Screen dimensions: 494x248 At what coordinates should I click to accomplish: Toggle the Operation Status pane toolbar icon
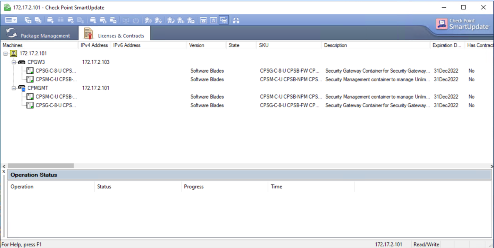(x=224, y=20)
